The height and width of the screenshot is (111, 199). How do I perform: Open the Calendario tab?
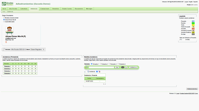(24, 9)
